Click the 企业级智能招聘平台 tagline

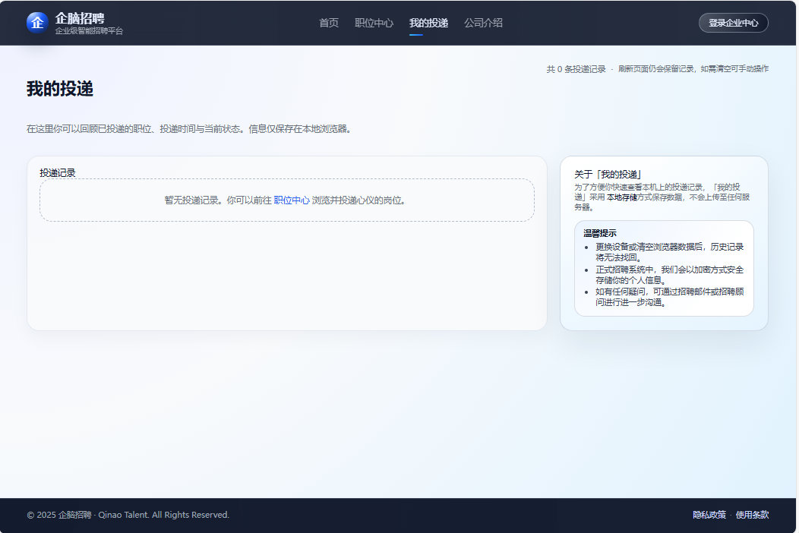[x=89, y=31]
